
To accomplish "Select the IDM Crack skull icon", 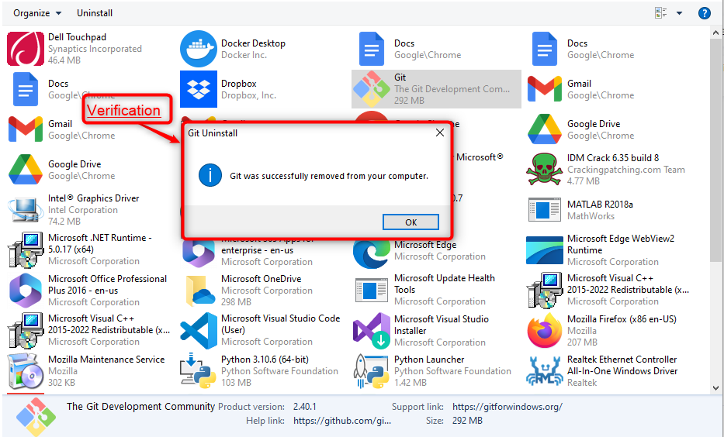I will click(x=544, y=170).
